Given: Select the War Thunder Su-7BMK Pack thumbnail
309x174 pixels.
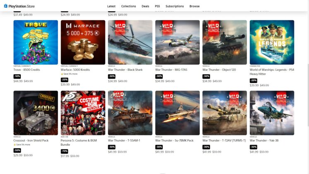Looking at the screenshot, I should coord(177,113).
